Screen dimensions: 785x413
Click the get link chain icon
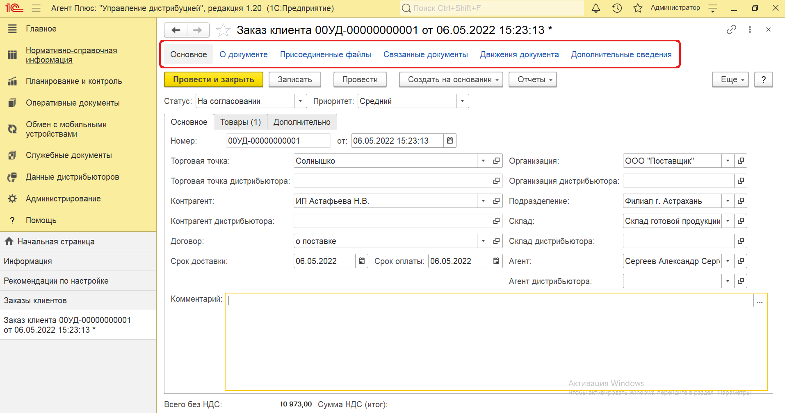731,29
